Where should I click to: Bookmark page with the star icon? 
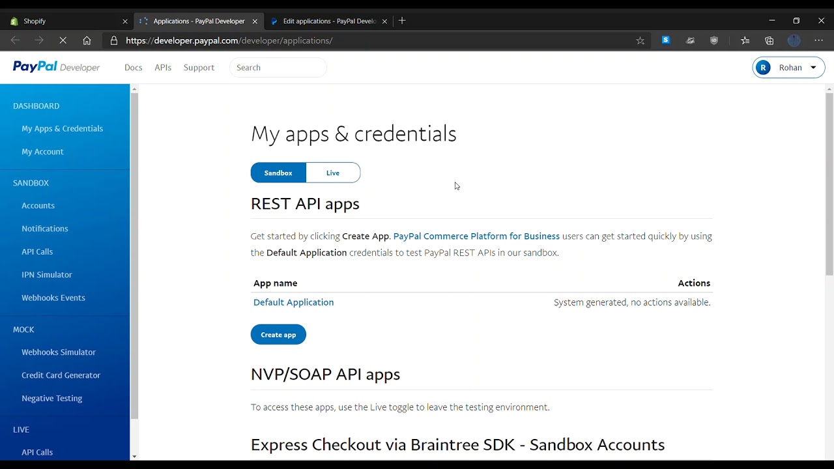click(640, 40)
